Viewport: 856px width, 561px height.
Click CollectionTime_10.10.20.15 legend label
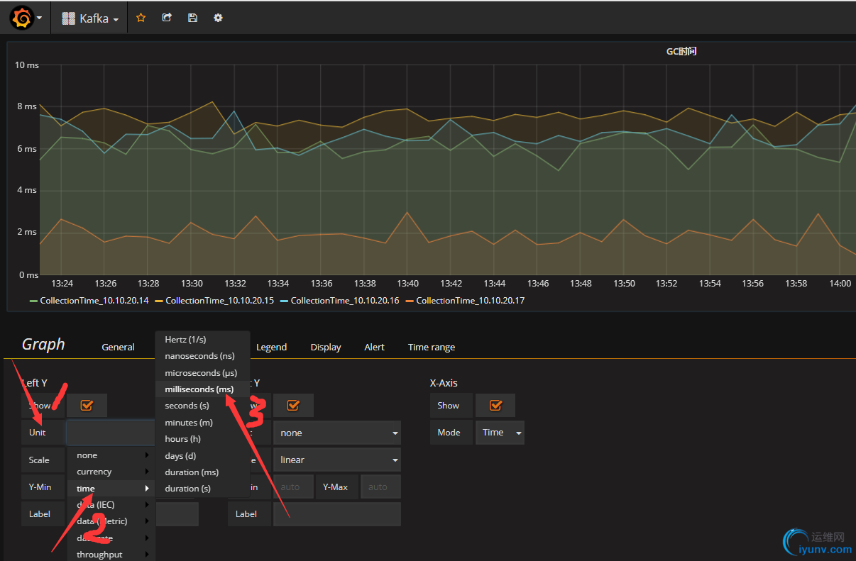tap(219, 301)
